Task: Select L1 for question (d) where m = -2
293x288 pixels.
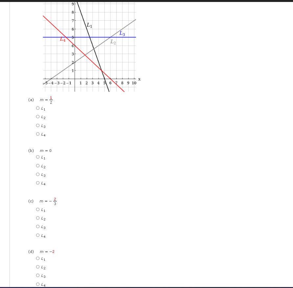Action: (38, 258)
